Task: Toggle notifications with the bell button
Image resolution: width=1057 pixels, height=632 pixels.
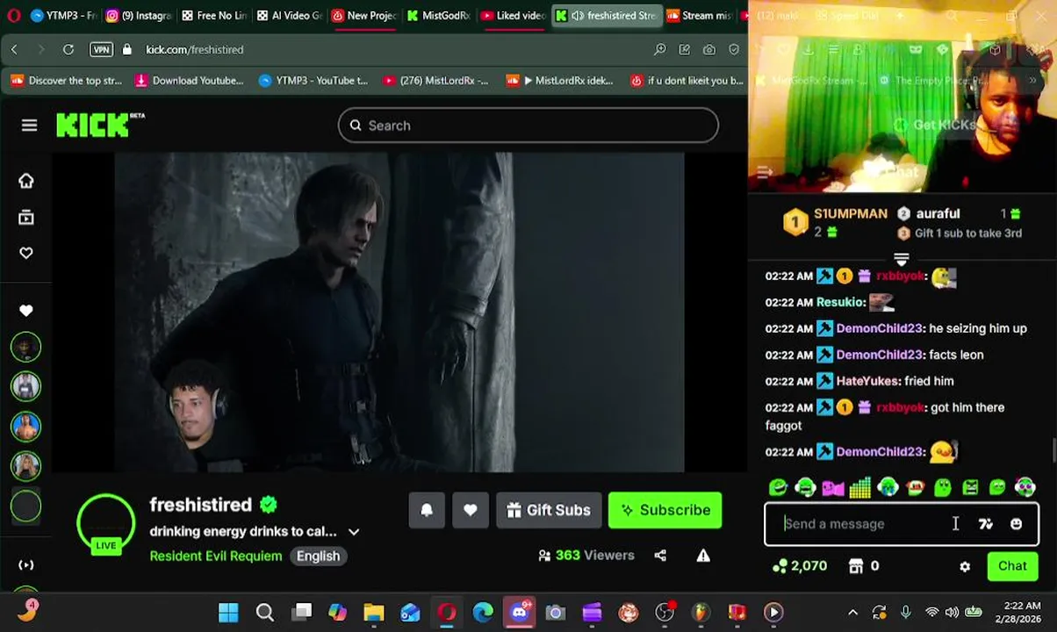Action: pyautogui.click(x=427, y=510)
